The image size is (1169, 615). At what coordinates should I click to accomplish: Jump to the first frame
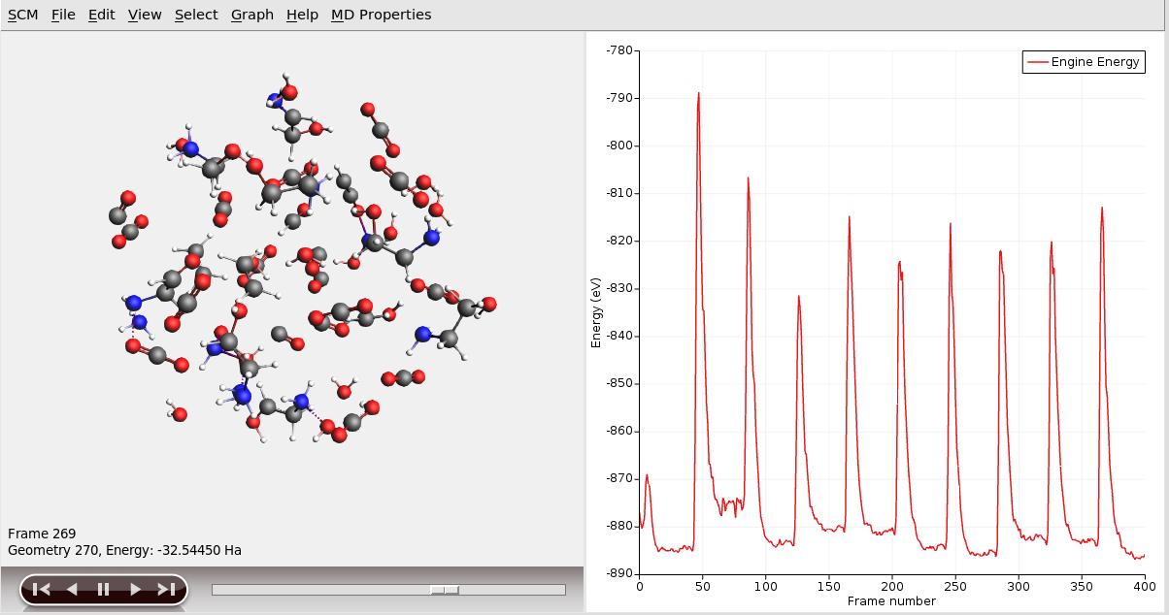(x=41, y=589)
